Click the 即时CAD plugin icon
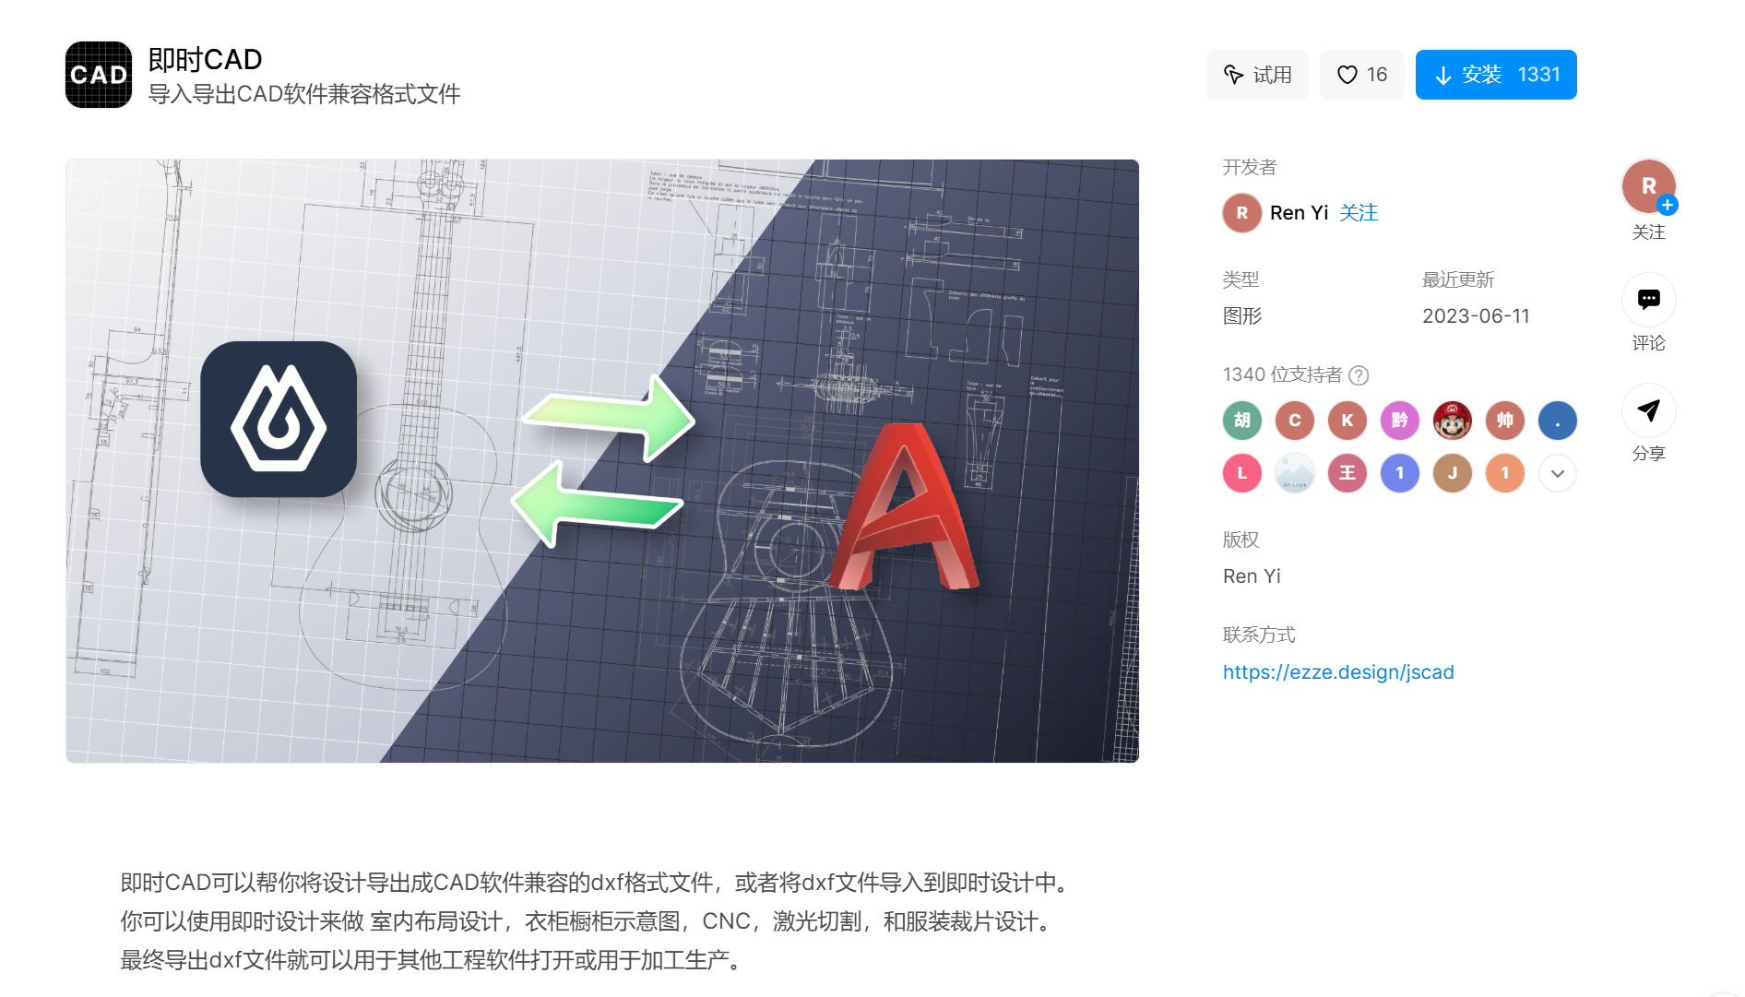 tap(98, 75)
